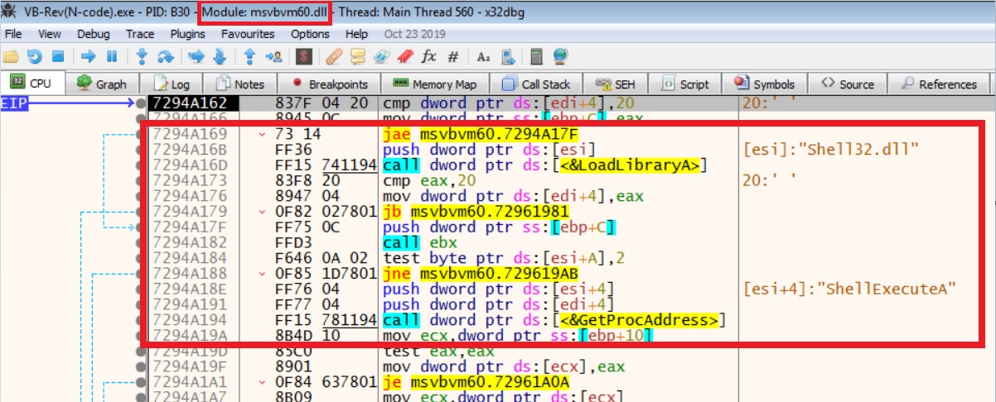Open the Scylla plugin icon
996x402 pixels.
(304, 57)
